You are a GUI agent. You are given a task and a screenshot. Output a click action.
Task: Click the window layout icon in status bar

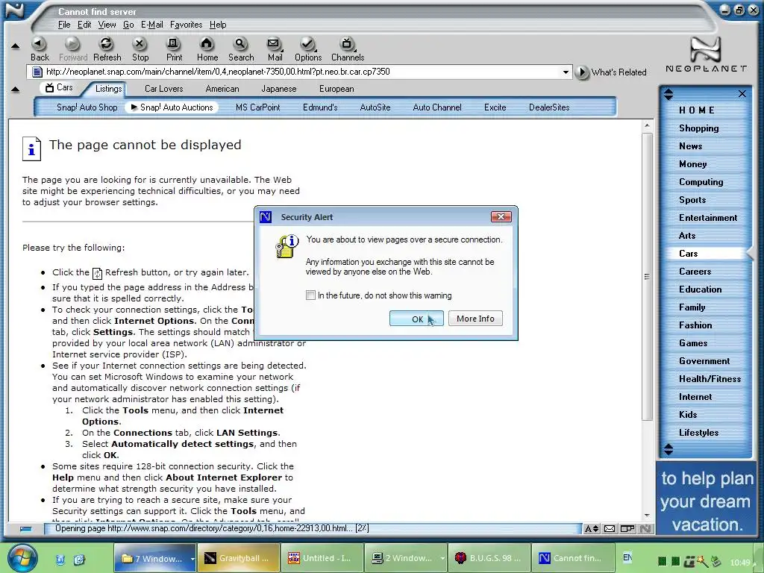(627, 529)
